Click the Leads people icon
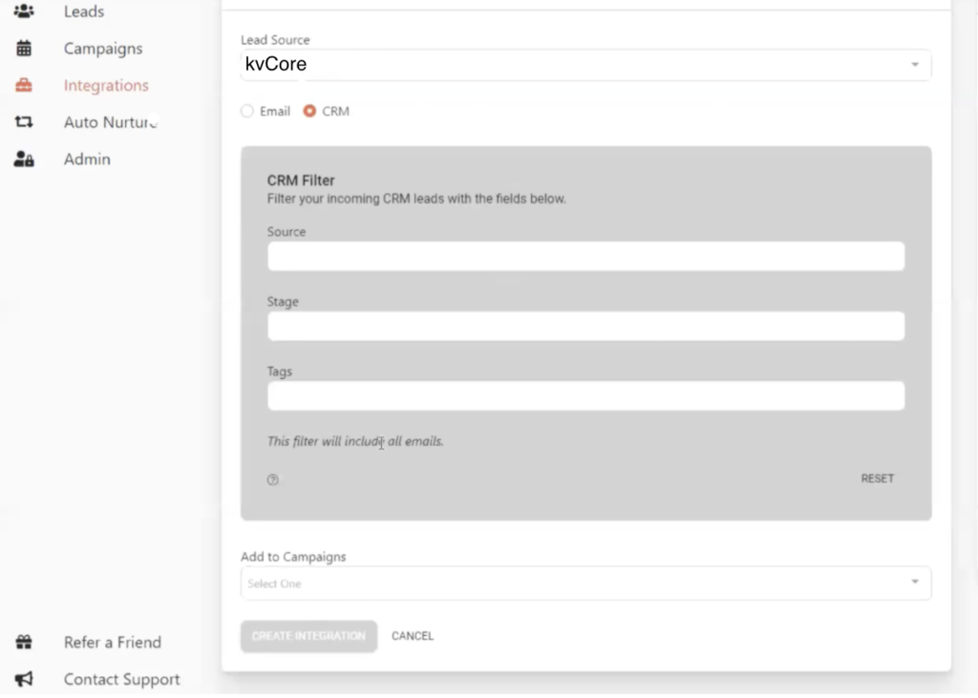 [x=24, y=11]
